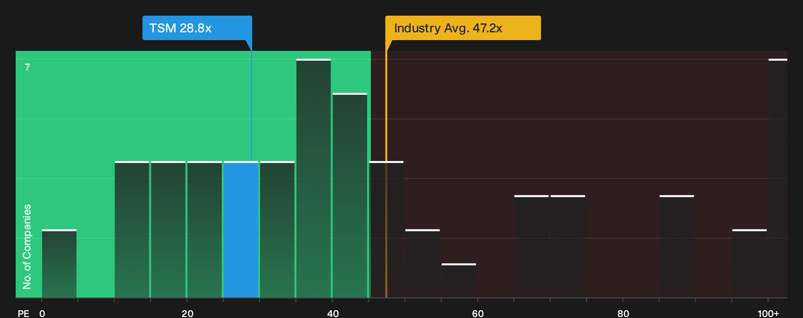Click the No. of Companies axis title

27,246
